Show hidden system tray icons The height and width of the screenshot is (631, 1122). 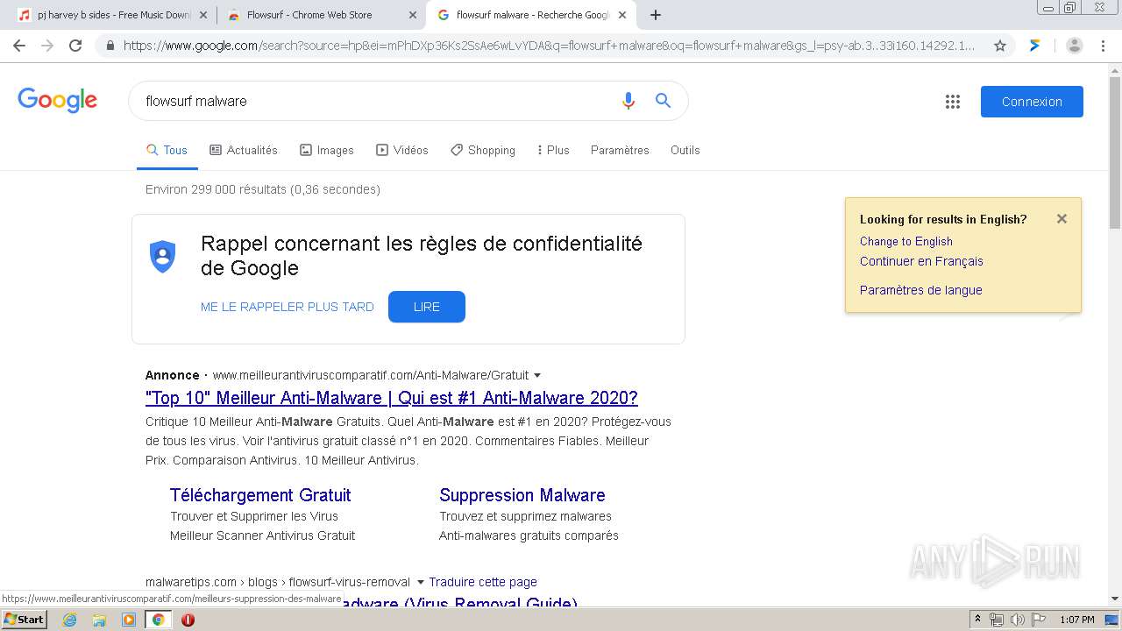(x=978, y=620)
